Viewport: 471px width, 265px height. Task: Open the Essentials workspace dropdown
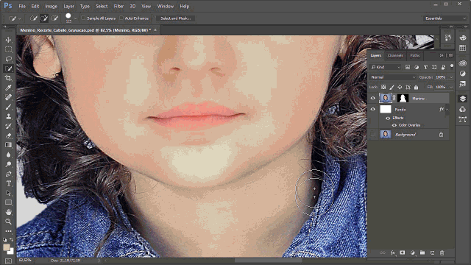[445, 18]
